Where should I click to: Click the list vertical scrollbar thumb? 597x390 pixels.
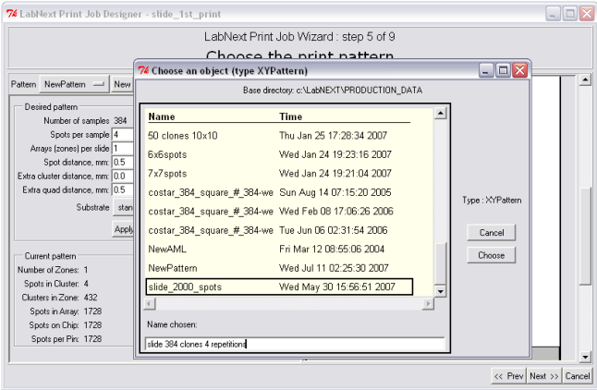pos(440,263)
